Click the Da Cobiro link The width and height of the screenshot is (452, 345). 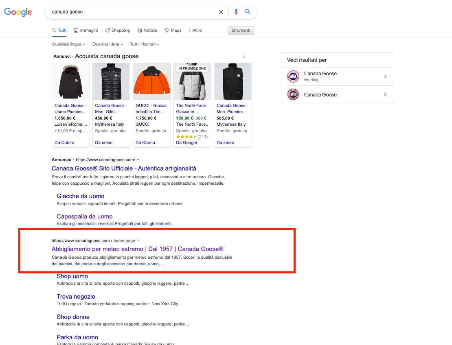tap(64, 142)
